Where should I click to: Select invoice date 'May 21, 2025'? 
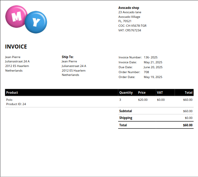tap(153, 62)
